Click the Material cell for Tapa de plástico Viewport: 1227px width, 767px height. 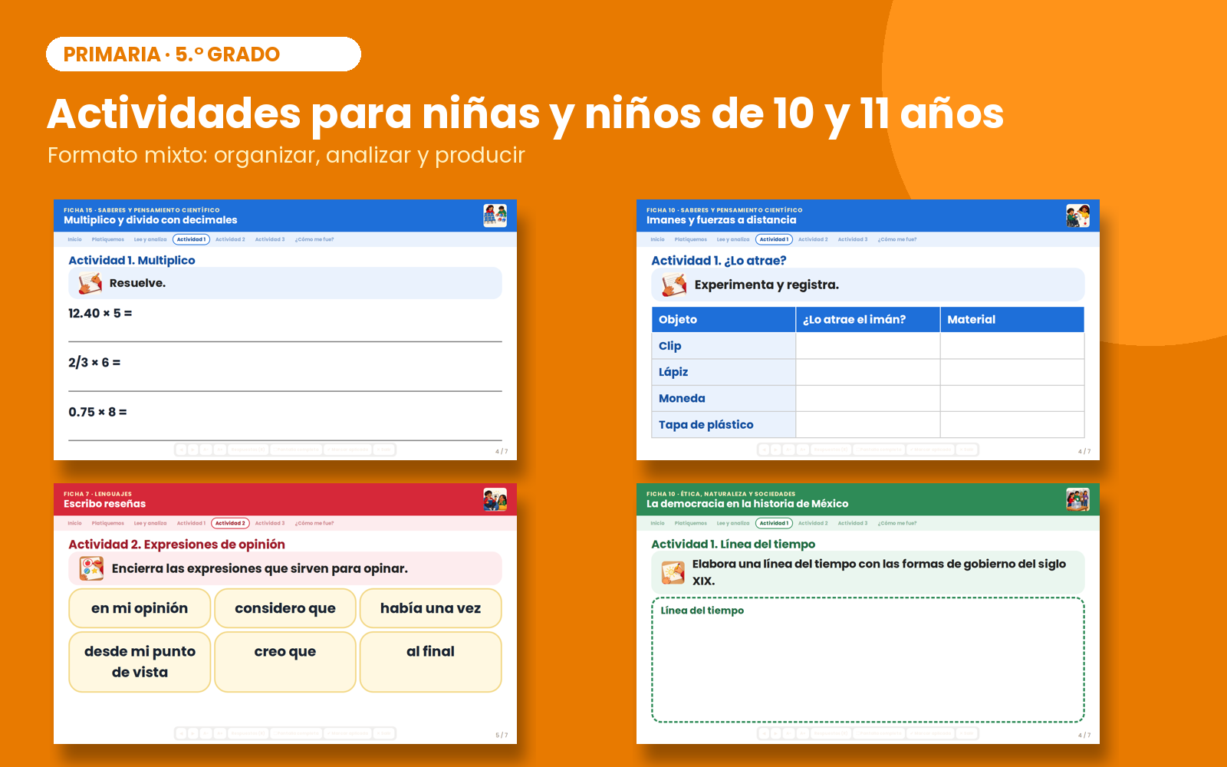1012,424
